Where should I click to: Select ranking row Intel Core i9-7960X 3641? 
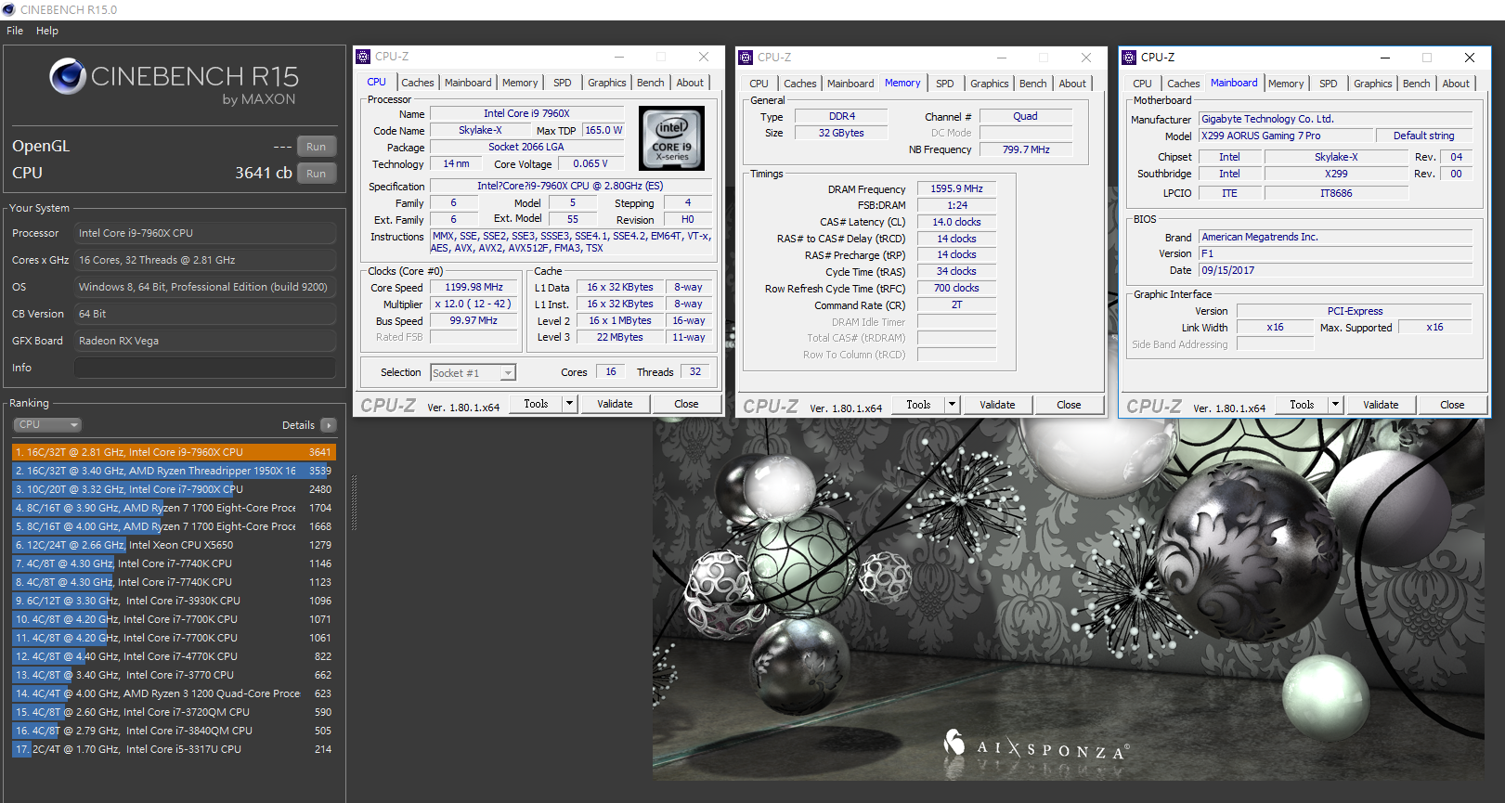coord(174,452)
